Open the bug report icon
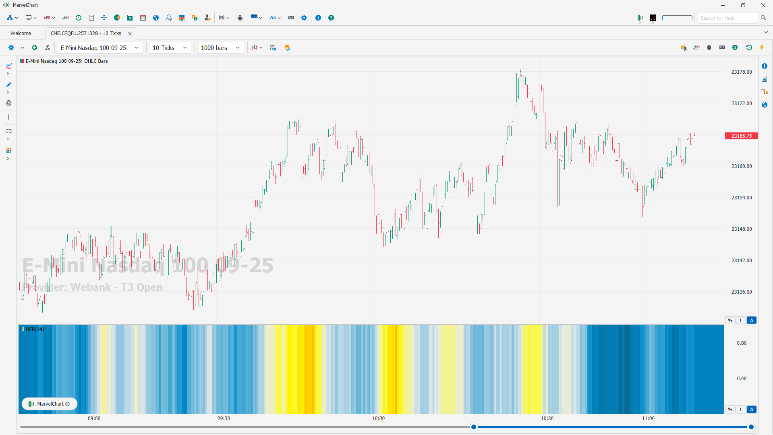Viewport: 773px width, 435px height. [240, 18]
